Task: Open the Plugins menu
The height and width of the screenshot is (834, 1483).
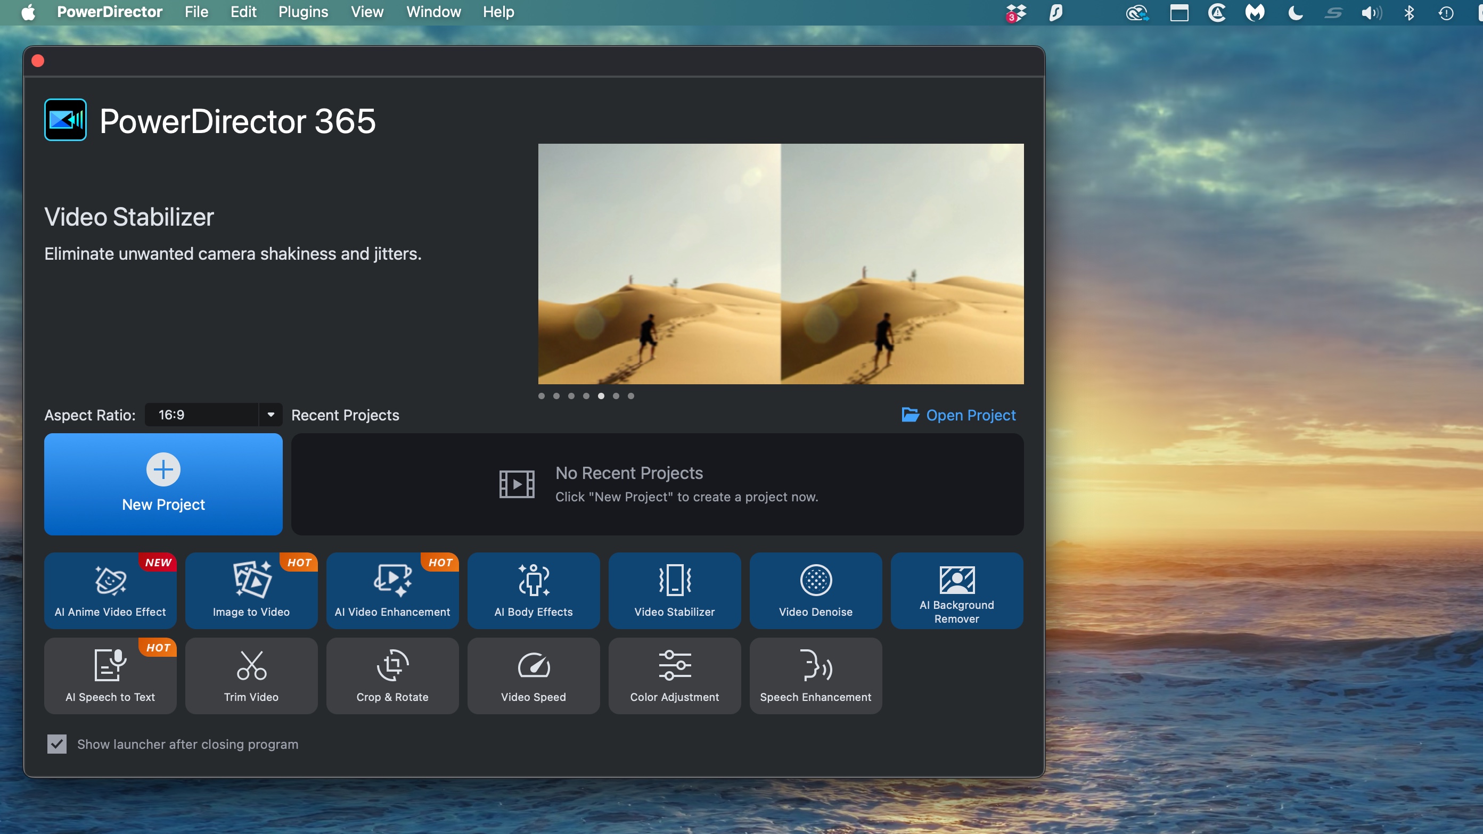Action: click(303, 12)
